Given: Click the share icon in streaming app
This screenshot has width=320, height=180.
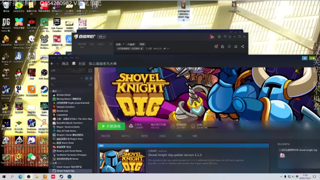Looking at the screenshot, I should 242,46.
